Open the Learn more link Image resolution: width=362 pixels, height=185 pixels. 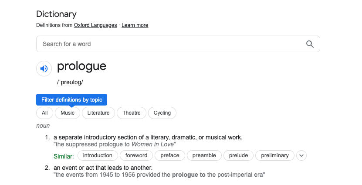[x=135, y=25]
